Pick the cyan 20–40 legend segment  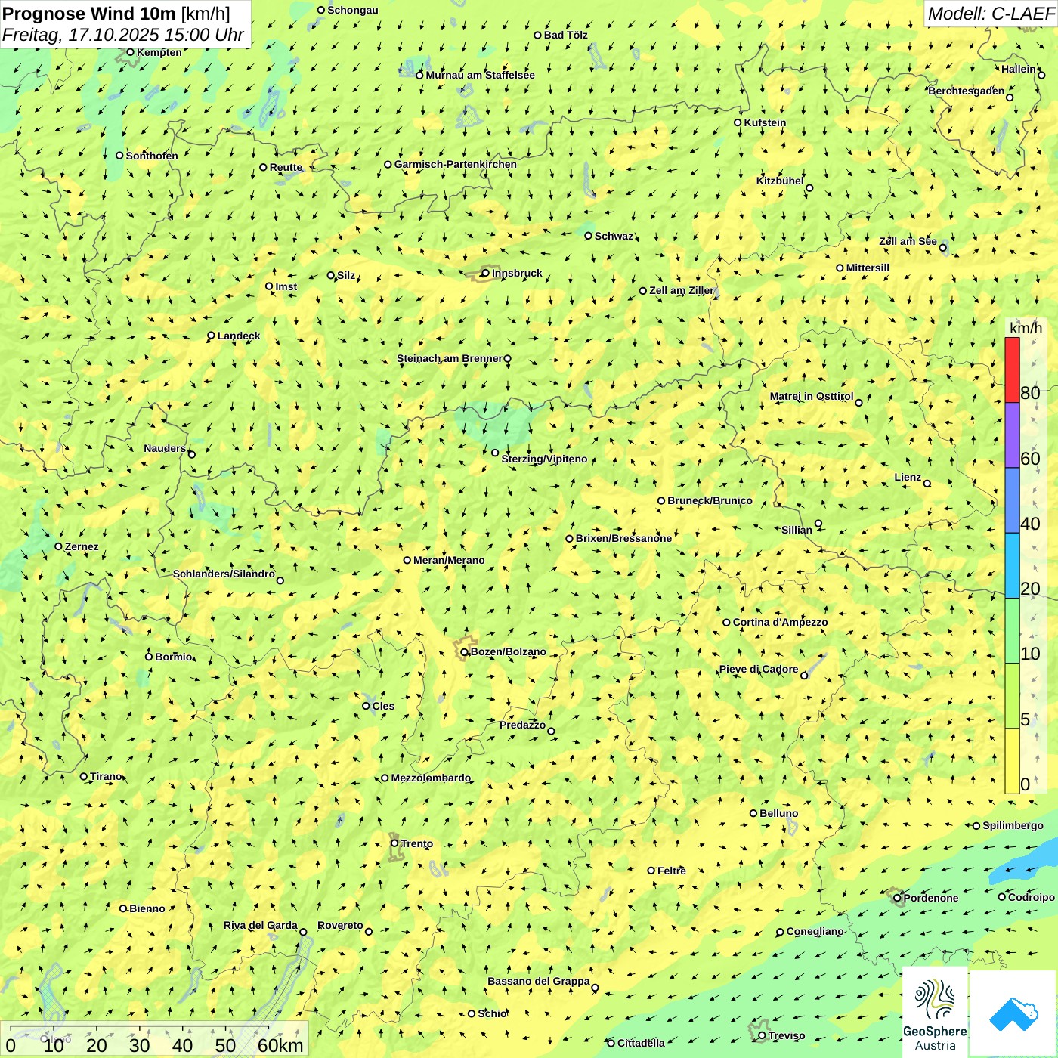coord(1012,566)
